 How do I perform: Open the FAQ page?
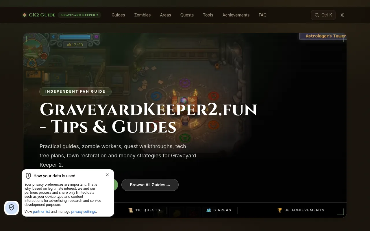(x=262, y=15)
